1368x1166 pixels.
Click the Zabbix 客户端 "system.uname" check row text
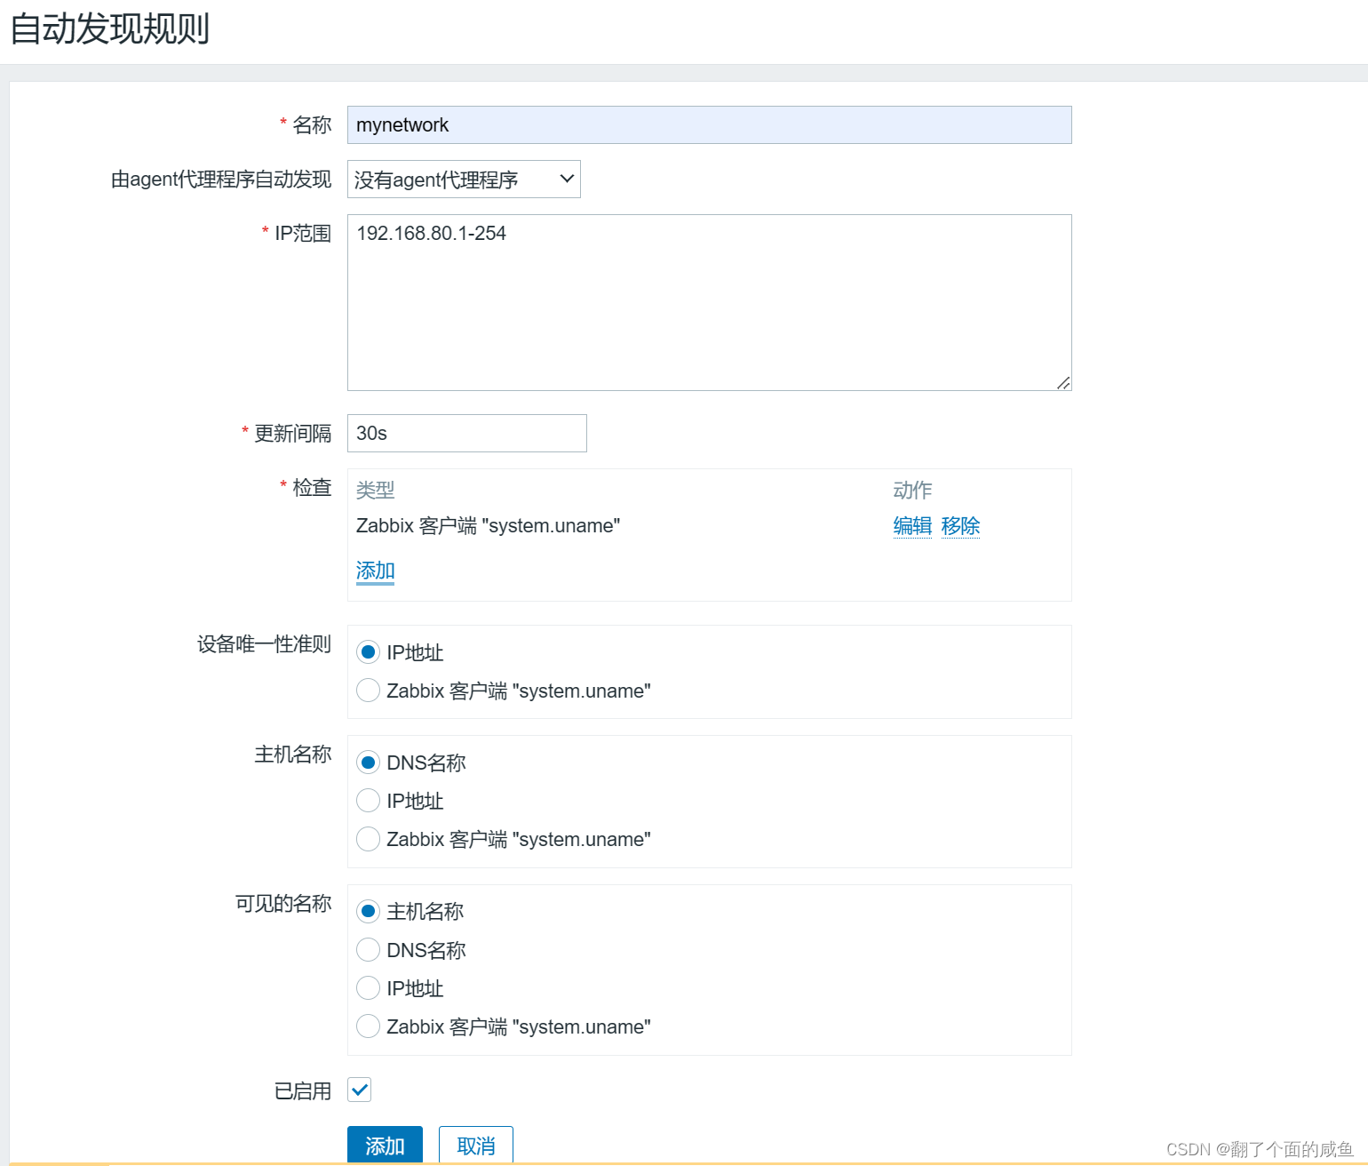pyautogui.click(x=488, y=526)
